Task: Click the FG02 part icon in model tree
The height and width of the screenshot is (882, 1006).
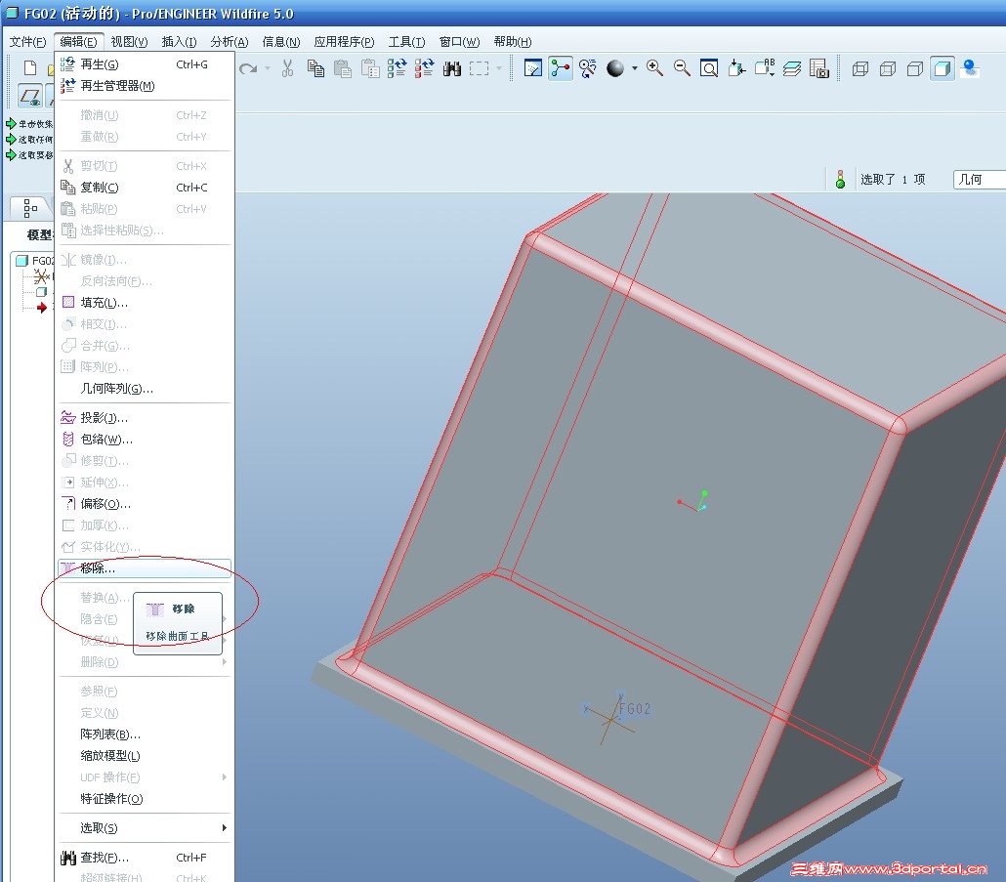Action: 21,261
